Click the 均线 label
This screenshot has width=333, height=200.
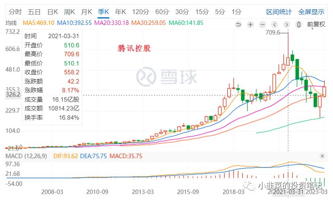tap(11, 23)
